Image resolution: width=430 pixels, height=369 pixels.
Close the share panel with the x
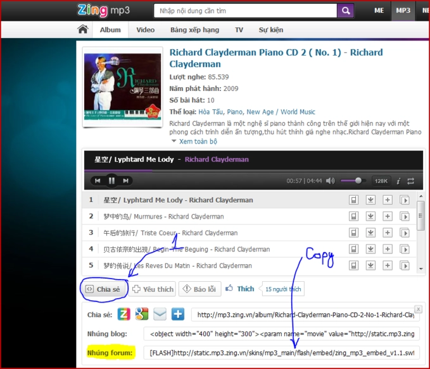418,309
